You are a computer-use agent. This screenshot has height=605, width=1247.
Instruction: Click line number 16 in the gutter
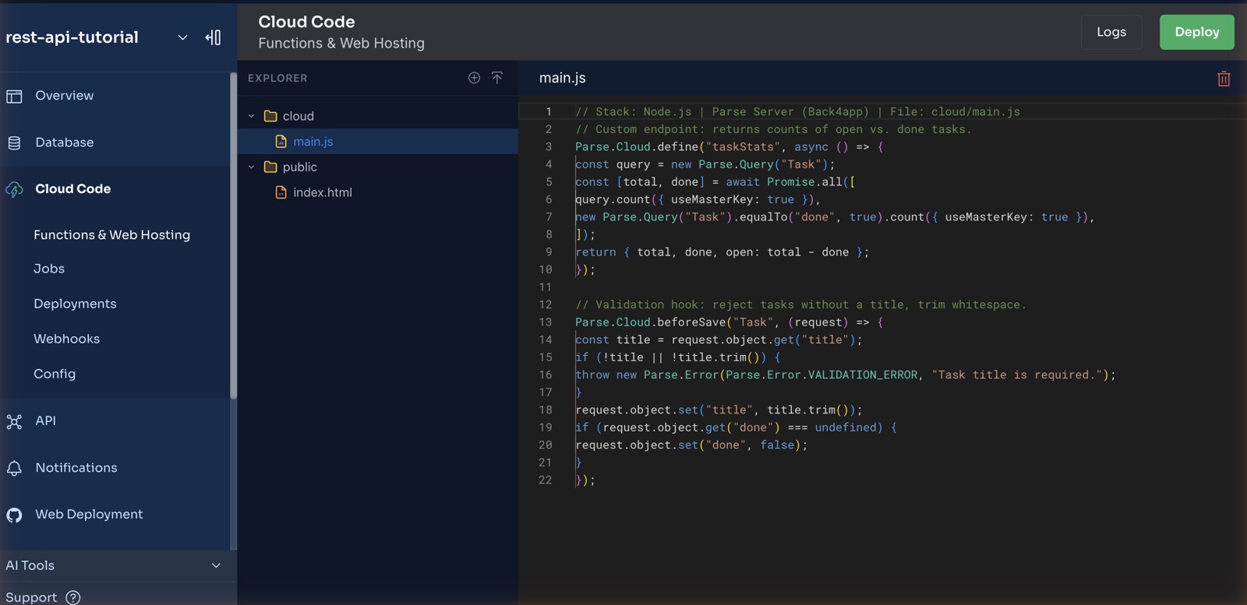coord(546,375)
